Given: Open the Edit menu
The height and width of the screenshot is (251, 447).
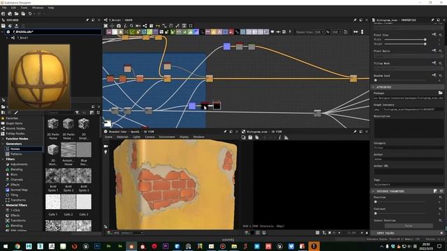Looking at the screenshot, I should 13,8.
